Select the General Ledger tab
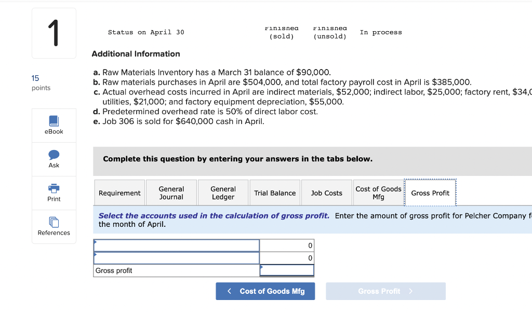The width and height of the screenshot is (532, 313). click(x=223, y=193)
